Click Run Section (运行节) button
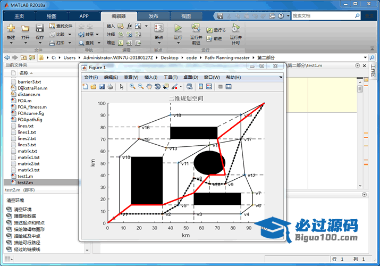This screenshot has width=380, height=266. pyautogui.click(x=216, y=30)
